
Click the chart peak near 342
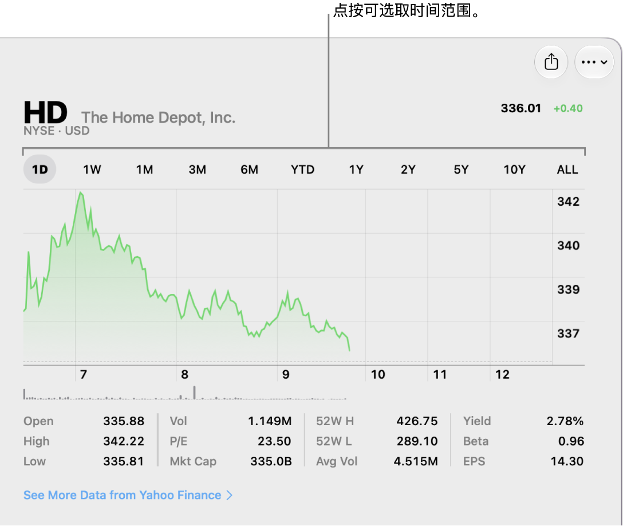(x=81, y=193)
